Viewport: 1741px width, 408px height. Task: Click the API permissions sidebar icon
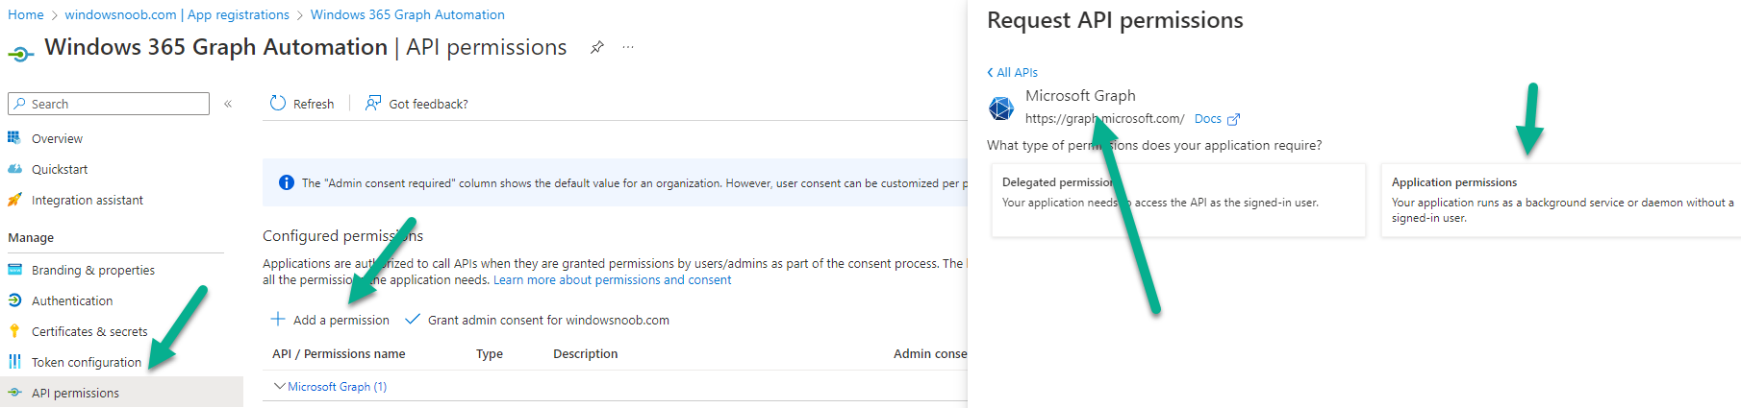pos(14,393)
